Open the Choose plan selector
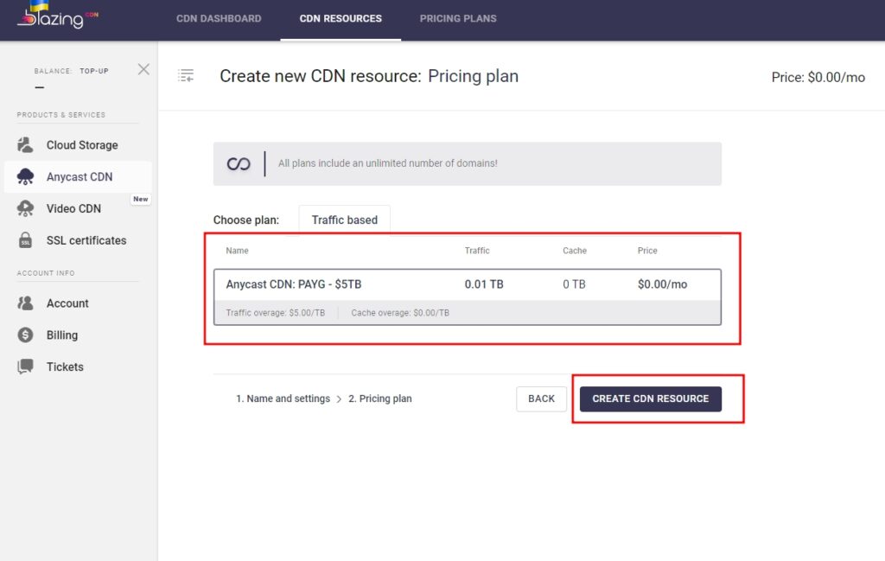Viewport: 885px width, 561px height. pyautogui.click(x=246, y=220)
